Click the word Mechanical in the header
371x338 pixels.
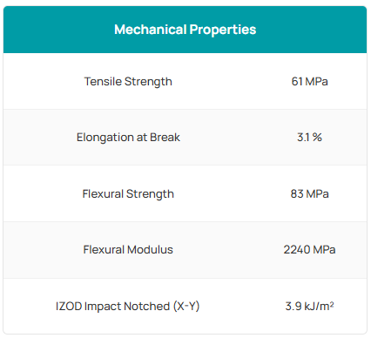pyautogui.click(x=151, y=30)
